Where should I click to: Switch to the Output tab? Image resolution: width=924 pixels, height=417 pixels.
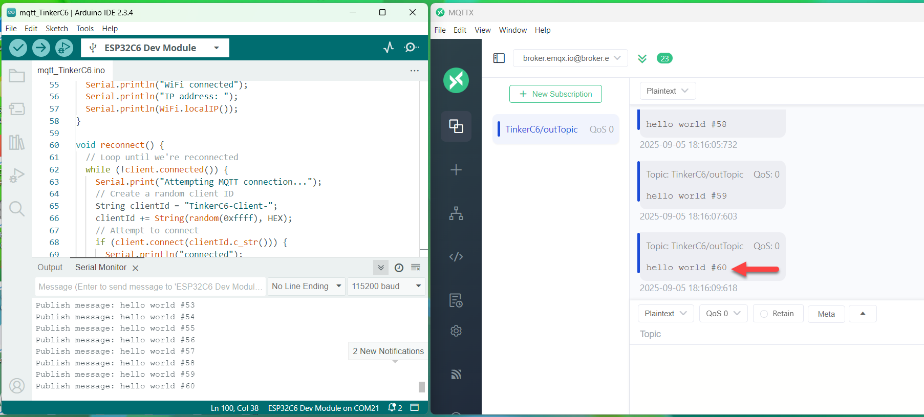click(x=50, y=268)
